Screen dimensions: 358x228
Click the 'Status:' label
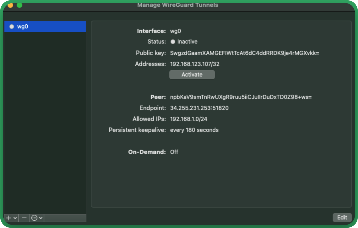click(157, 42)
